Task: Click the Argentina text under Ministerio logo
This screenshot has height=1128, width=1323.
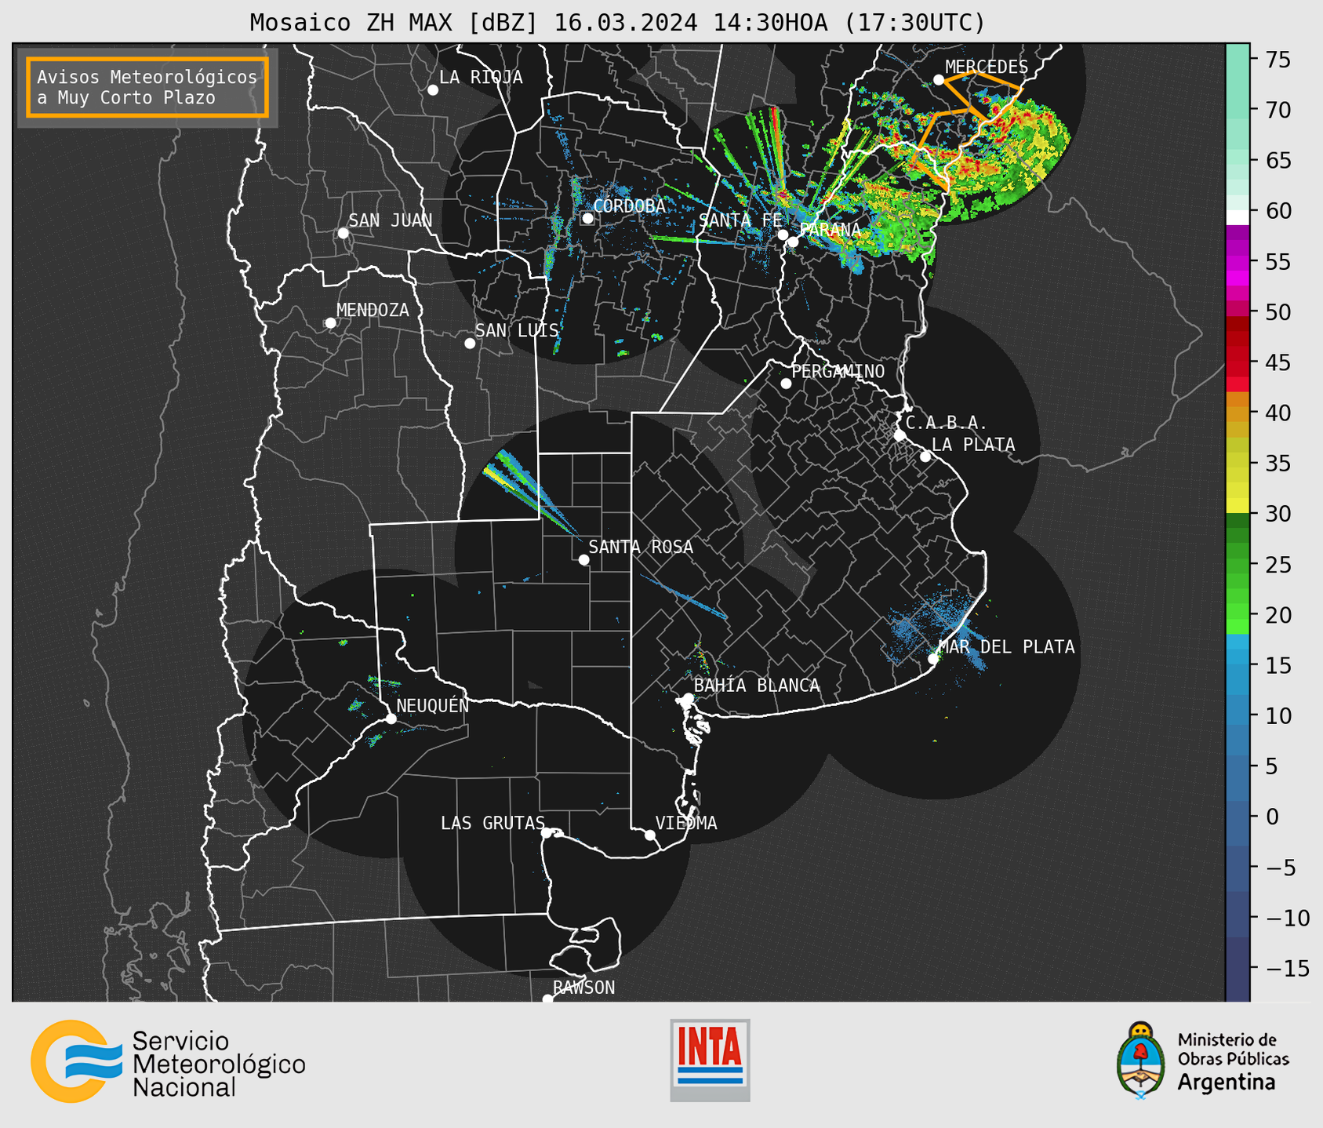Action: (1226, 1083)
